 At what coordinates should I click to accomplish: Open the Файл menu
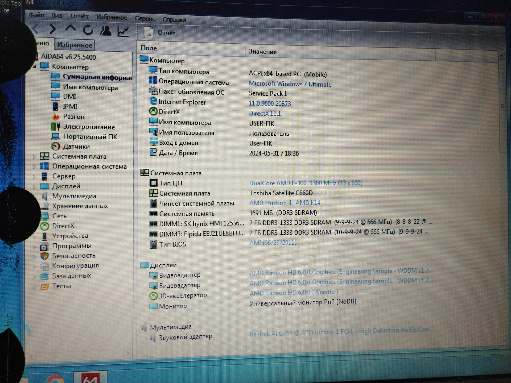36,15
